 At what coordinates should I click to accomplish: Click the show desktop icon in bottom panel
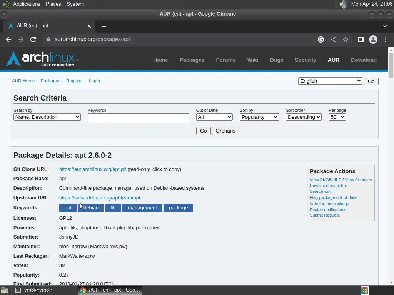click(x=4, y=290)
